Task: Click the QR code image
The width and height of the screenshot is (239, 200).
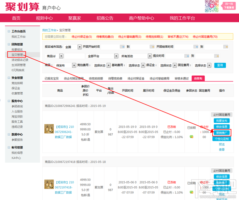Action: (x=212, y=6)
